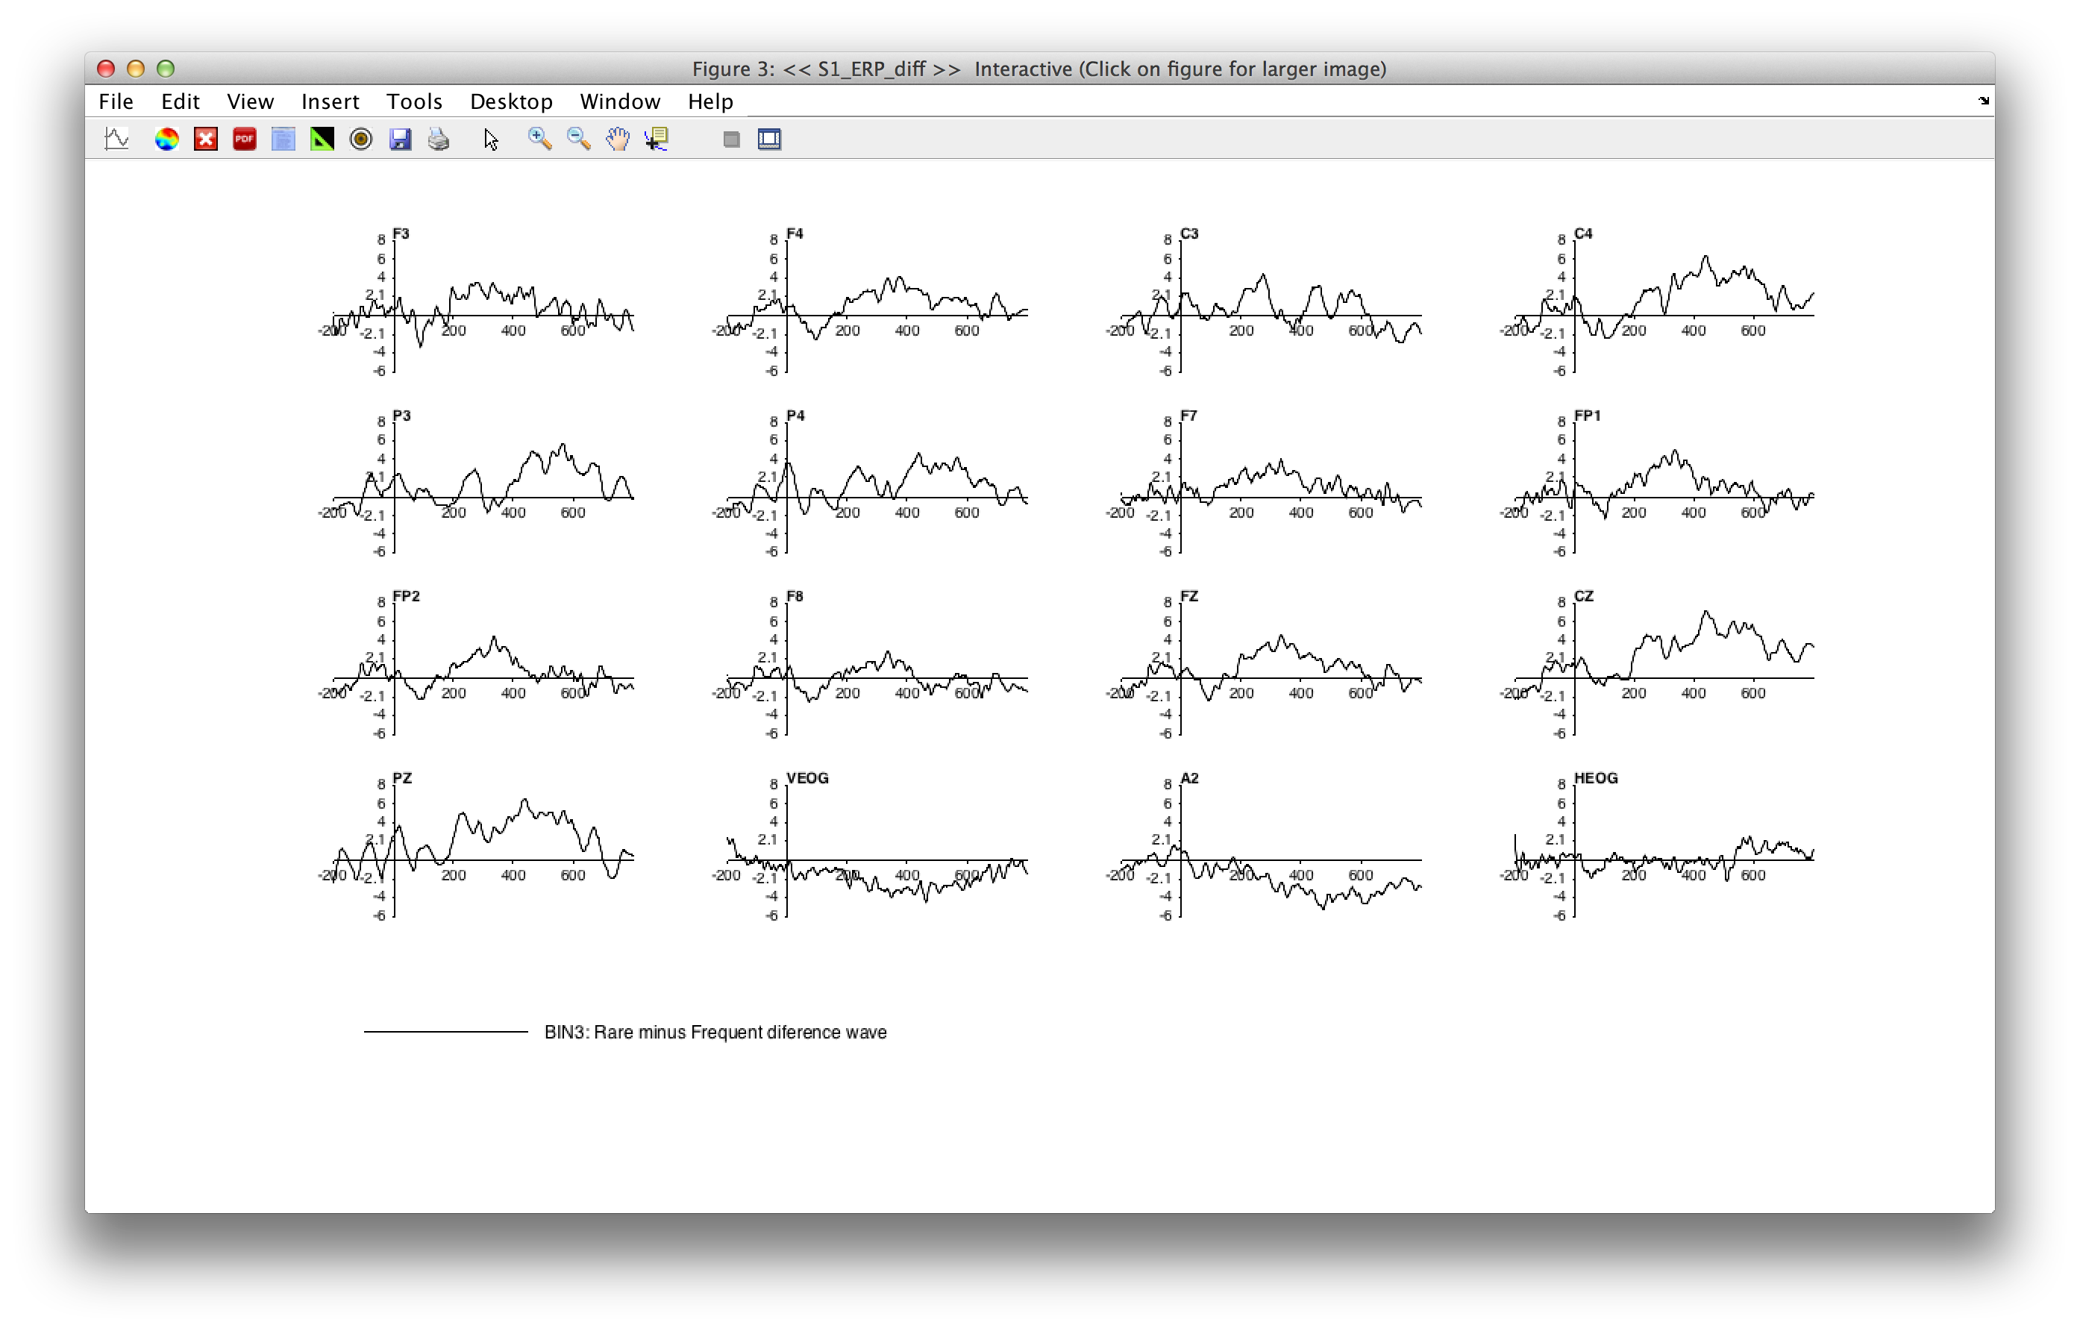The image size is (2080, 1331).
Task: Select the arrow pointer edit tool
Action: tap(491, 140)
